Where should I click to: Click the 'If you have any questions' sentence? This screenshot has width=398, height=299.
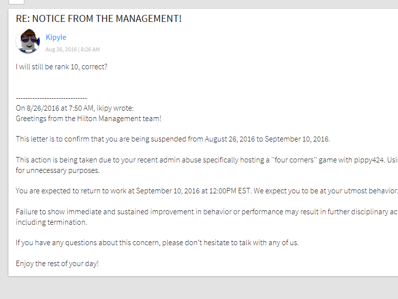tap(157, 243)
